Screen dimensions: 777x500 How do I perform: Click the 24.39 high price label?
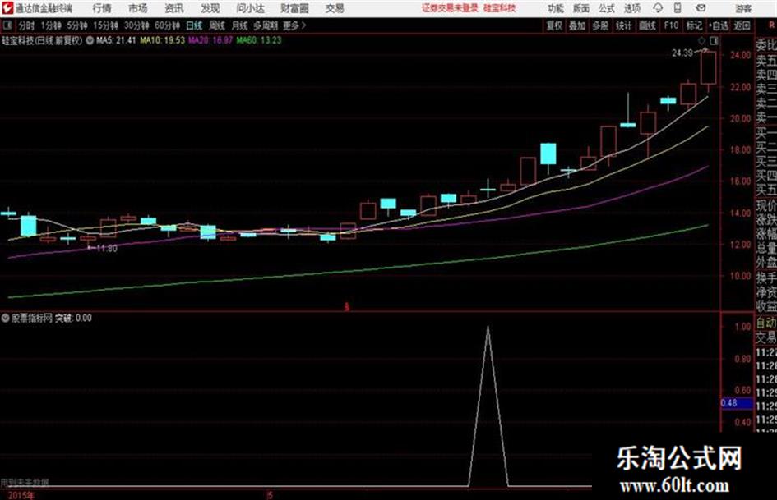(x=682, y=53)
